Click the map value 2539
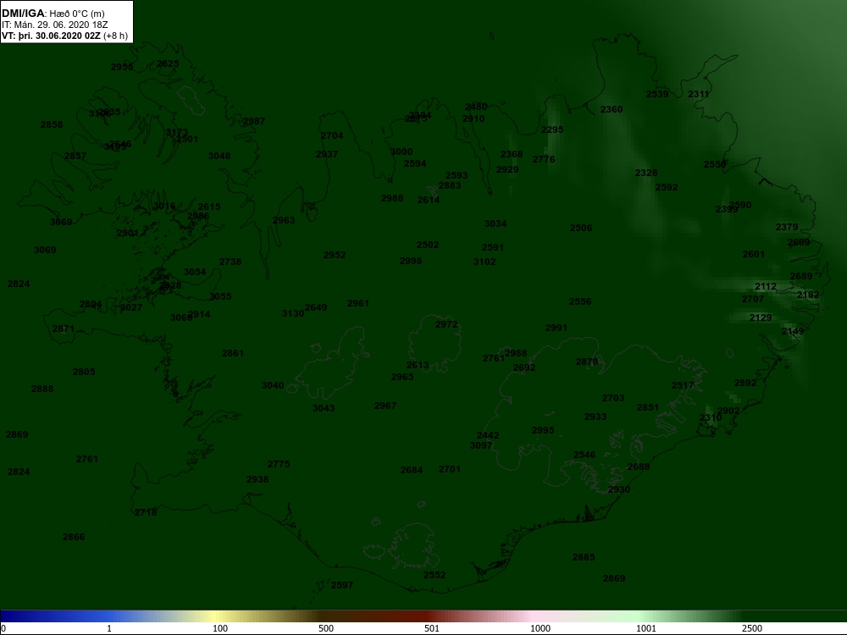This screenshot has width=847, height=635. (657, 95)
